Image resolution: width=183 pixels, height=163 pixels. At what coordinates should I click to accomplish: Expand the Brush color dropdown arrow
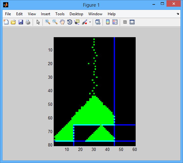coord(90,22)
